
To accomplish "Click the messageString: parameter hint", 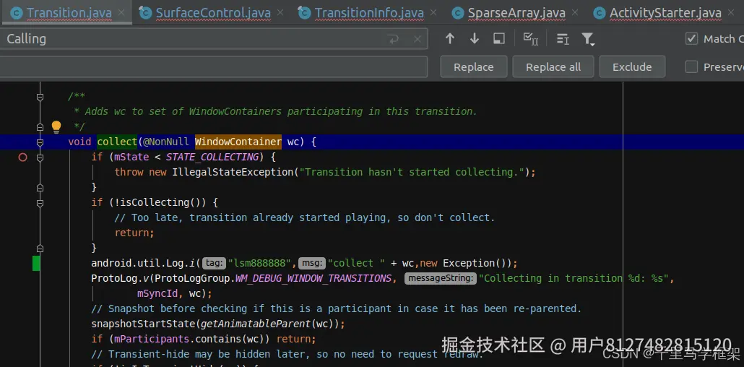I will [441, 278].
